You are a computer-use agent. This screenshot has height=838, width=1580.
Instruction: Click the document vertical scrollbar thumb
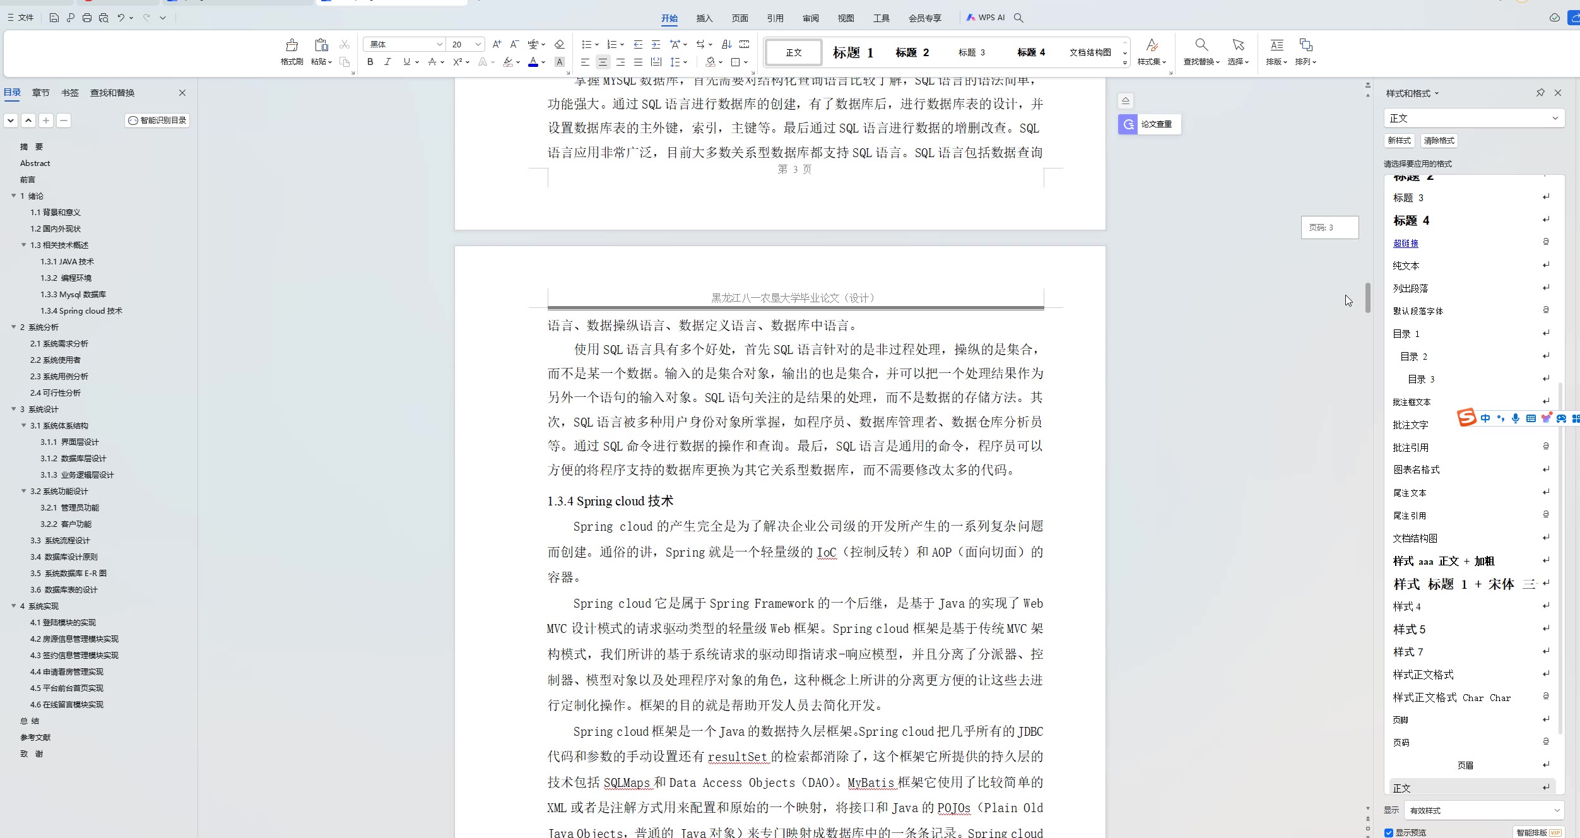pos(1367,298)
